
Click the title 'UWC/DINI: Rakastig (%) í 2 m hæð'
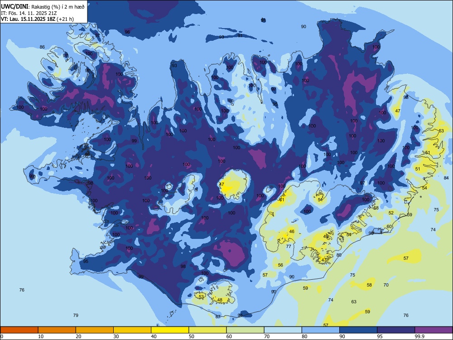click(x=43, y=7)
